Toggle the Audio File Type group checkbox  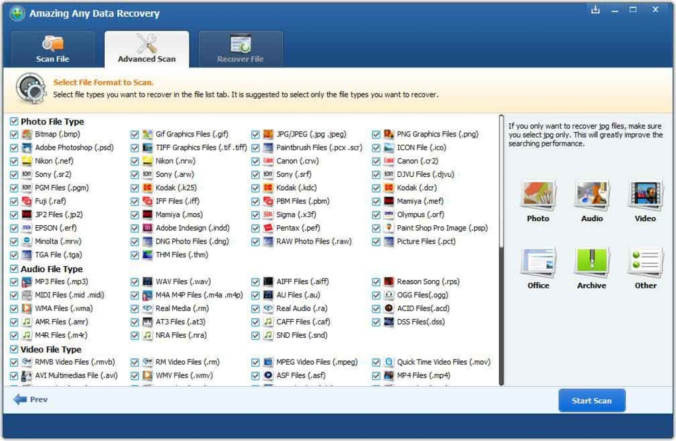point(14,269)
